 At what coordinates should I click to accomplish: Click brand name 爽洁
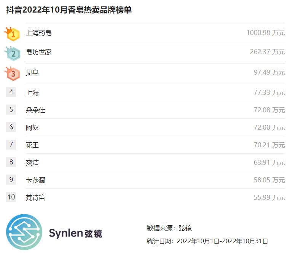click(32, 163)
